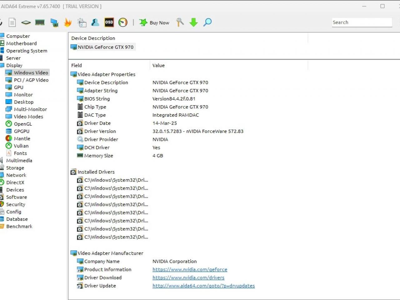Launch the System Stability Test flame icon
This screenshot has width=400, height=300.
click(68, 22)
